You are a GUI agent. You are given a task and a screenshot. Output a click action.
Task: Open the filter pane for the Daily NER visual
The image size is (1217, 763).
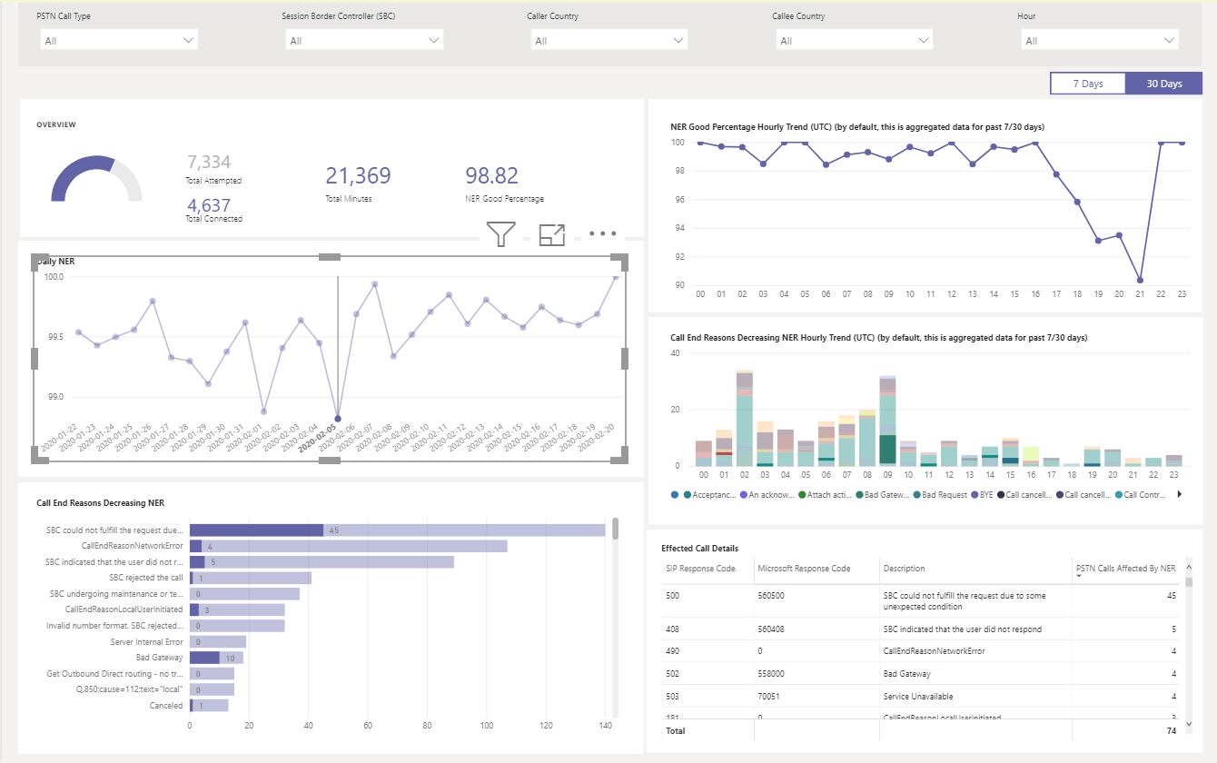click(500, 233)
